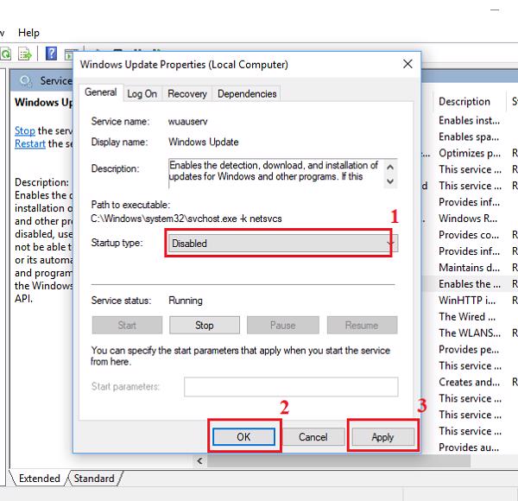Click the Refresh toolbar icon

tap(6, 54)
